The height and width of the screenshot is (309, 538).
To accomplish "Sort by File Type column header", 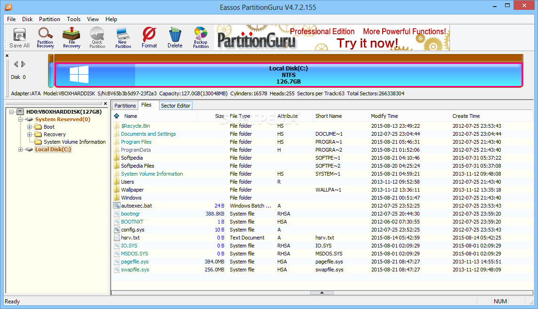I will pos(251,116).
